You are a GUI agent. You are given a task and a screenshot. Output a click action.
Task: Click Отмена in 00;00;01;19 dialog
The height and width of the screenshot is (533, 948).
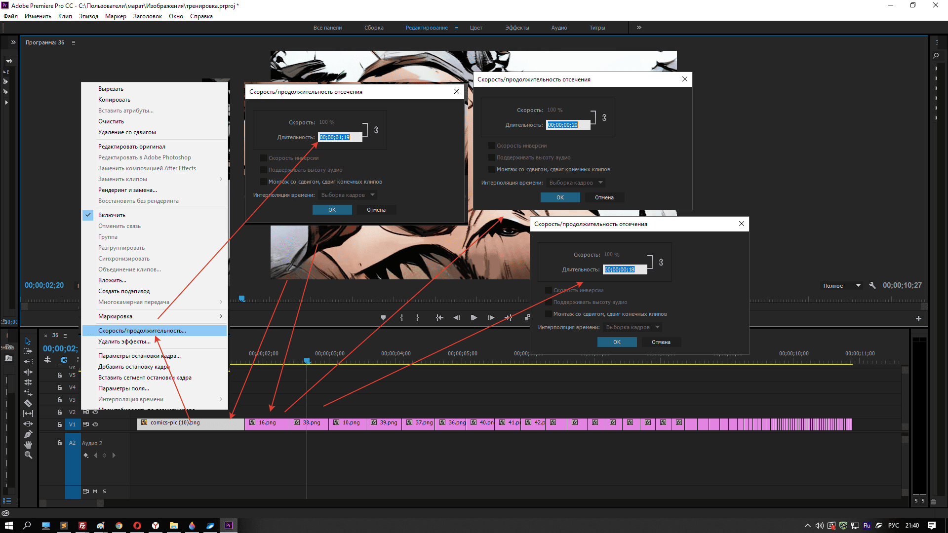[x=376, y=210]
